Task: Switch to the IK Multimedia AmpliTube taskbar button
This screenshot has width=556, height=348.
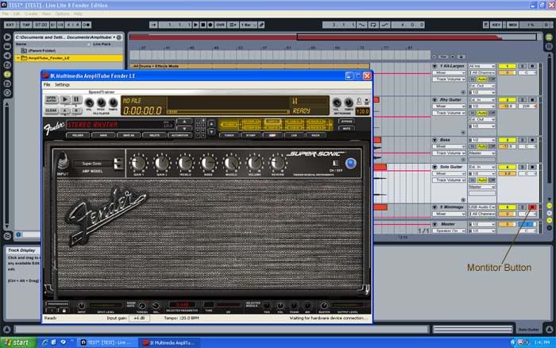Action: pyautogui.click(x=168, y=342)
